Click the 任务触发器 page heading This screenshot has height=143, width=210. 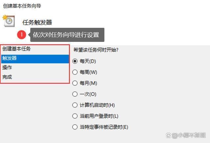click(x=37, y=22)
